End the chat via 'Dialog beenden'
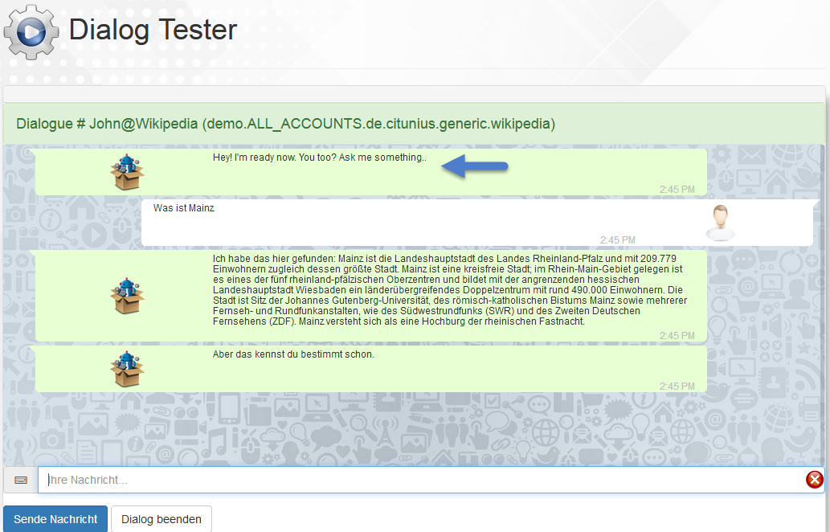The width and height of the screenshot is (830, 532). click(x=162, y=519)
